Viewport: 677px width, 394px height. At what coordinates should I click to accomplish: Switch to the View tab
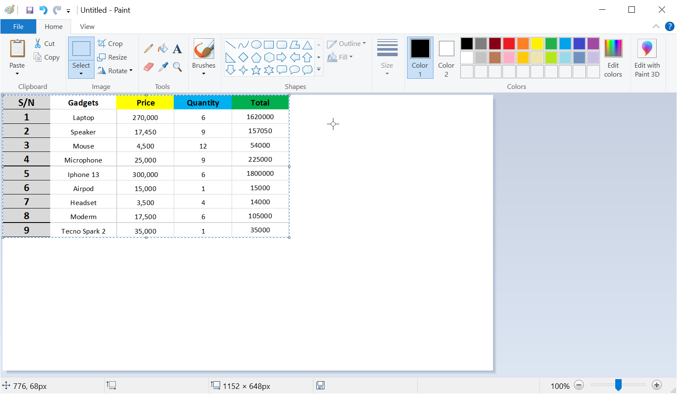point(87,26)
